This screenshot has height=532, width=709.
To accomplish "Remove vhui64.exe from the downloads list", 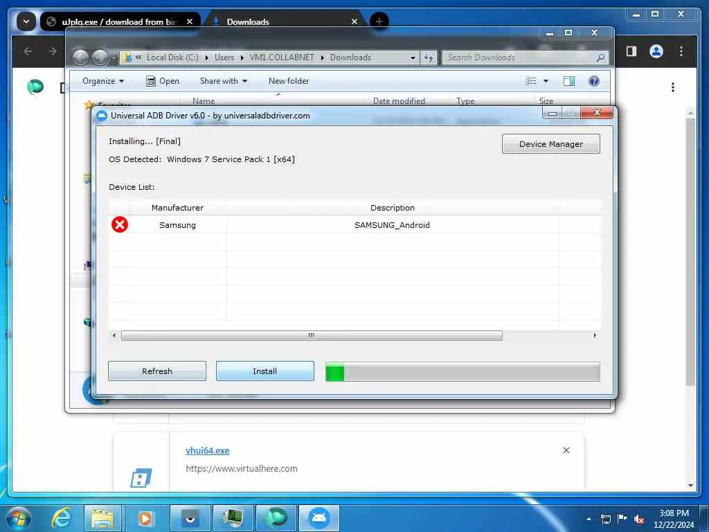I will tap(566, 450).
